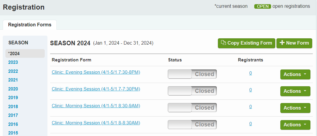Click the New Form button
This screenshot has width=317, height=136.
coord(294,43)
